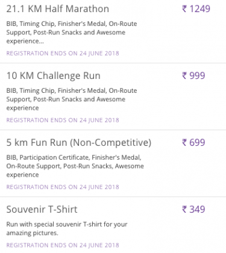The height and width of the screenshot is (253, 226).
Task: Select the 10 KM Challenge Run title
Action: pyautogui.click(x=53, y=76)
